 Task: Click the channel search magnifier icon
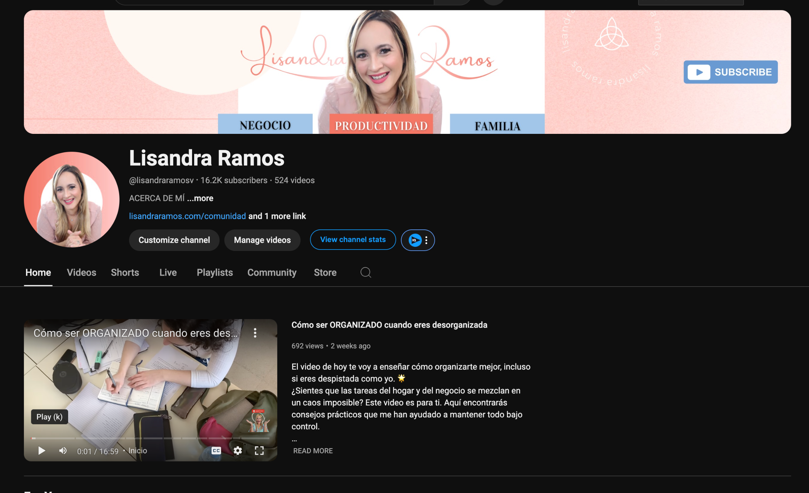pos(366,273)
